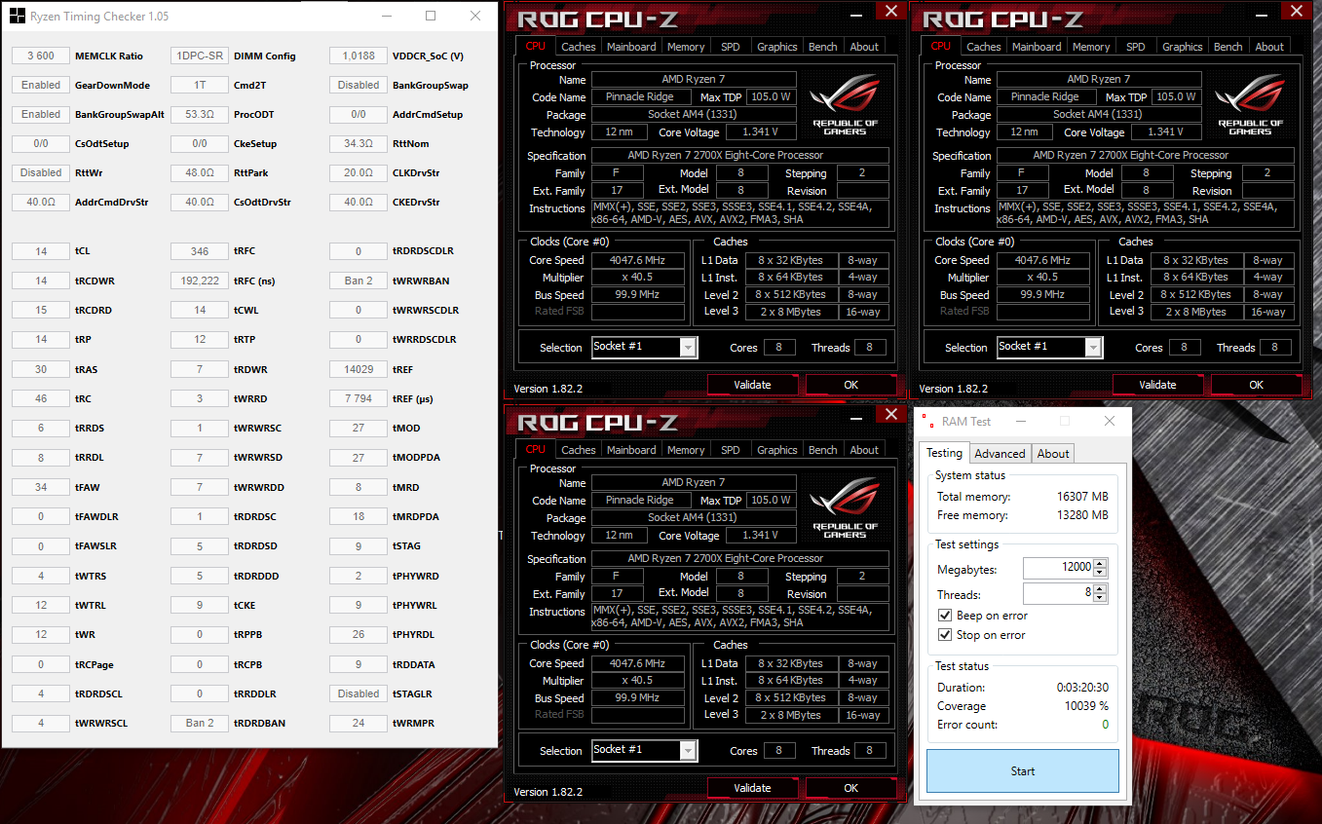Click the Ryzen Timing Checker title bar icon
The image size is (1322, 824).
[16, 16]
